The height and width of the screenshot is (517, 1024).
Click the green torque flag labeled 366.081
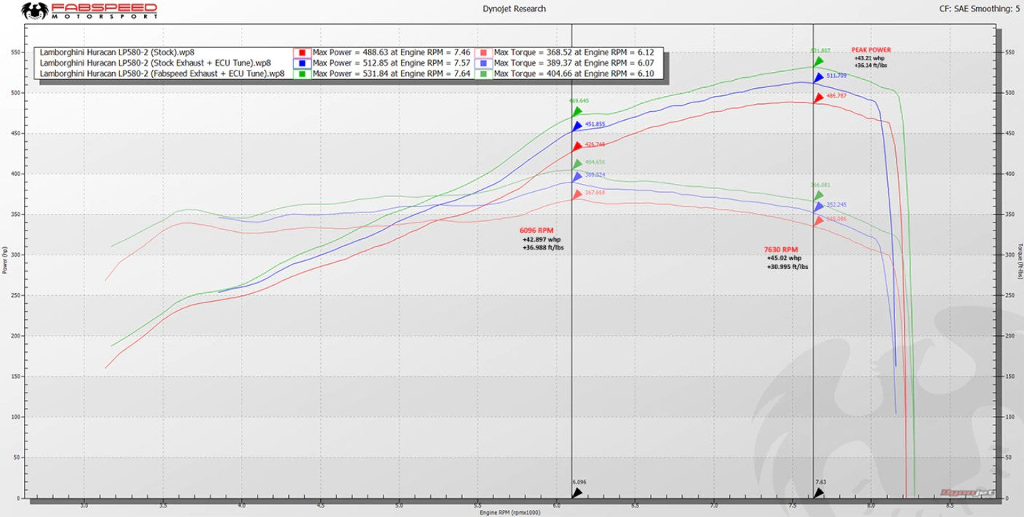pos(818,195)
